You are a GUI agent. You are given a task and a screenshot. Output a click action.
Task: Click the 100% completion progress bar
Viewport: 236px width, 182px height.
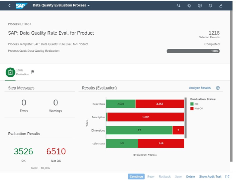point(193,51)
